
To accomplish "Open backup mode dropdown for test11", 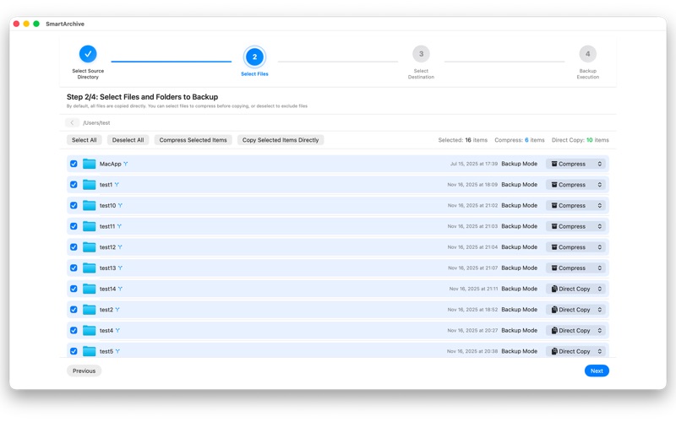I will click(576, 226).
